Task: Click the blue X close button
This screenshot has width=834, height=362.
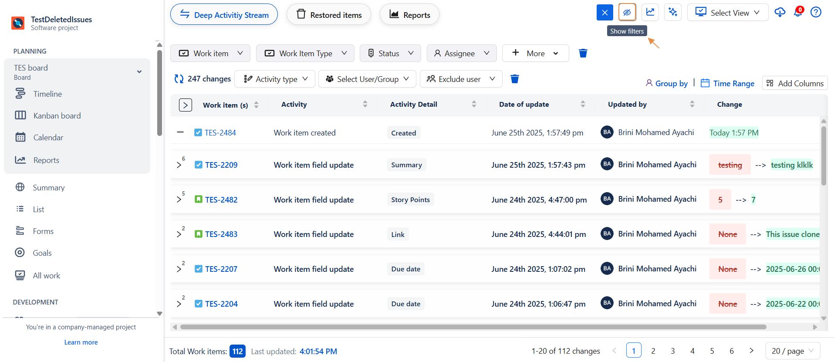Action: pyautogui.click(x=604, y=12)
